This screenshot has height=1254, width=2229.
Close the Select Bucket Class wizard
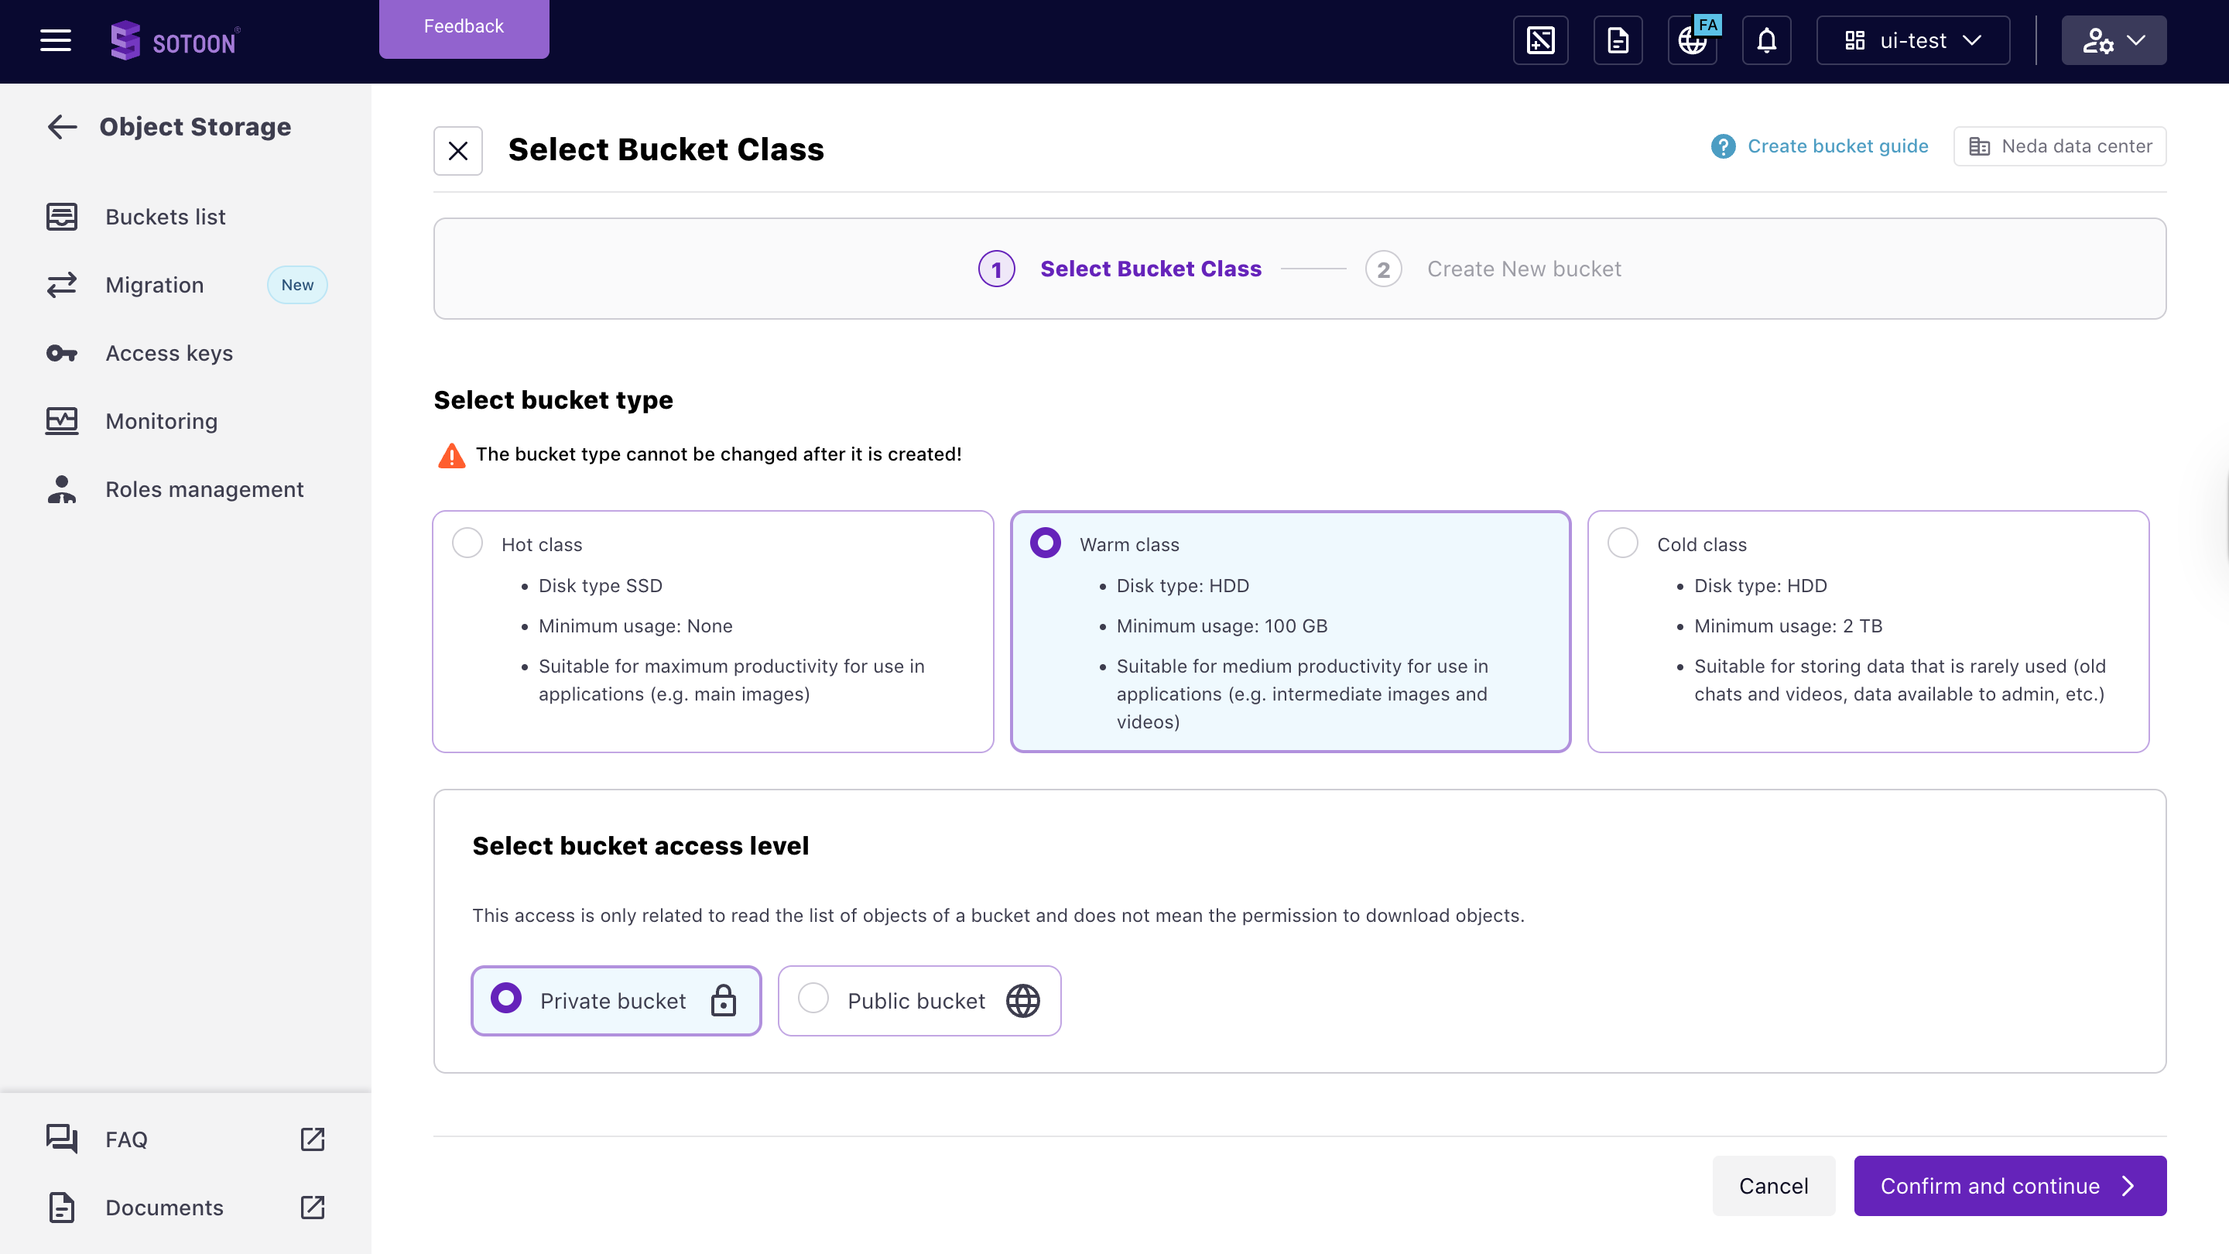click(457, 152)
